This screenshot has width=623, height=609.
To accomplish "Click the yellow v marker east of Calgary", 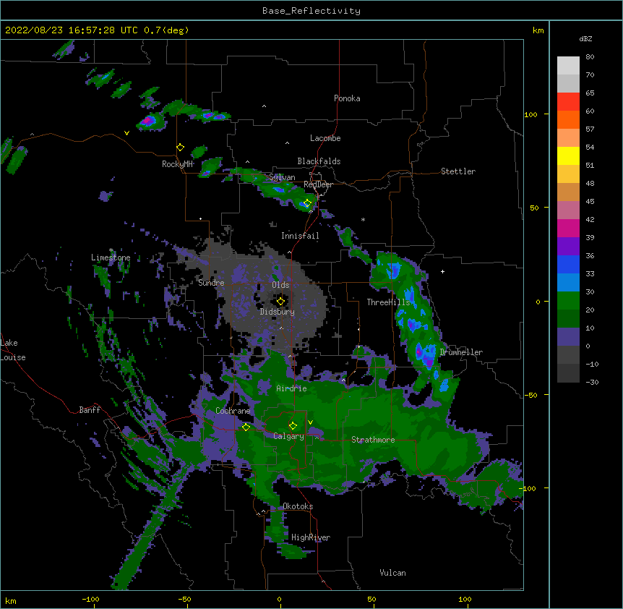I will [310, 422].
